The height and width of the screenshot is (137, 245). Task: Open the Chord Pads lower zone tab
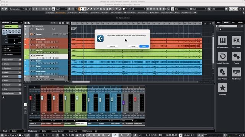73,131
